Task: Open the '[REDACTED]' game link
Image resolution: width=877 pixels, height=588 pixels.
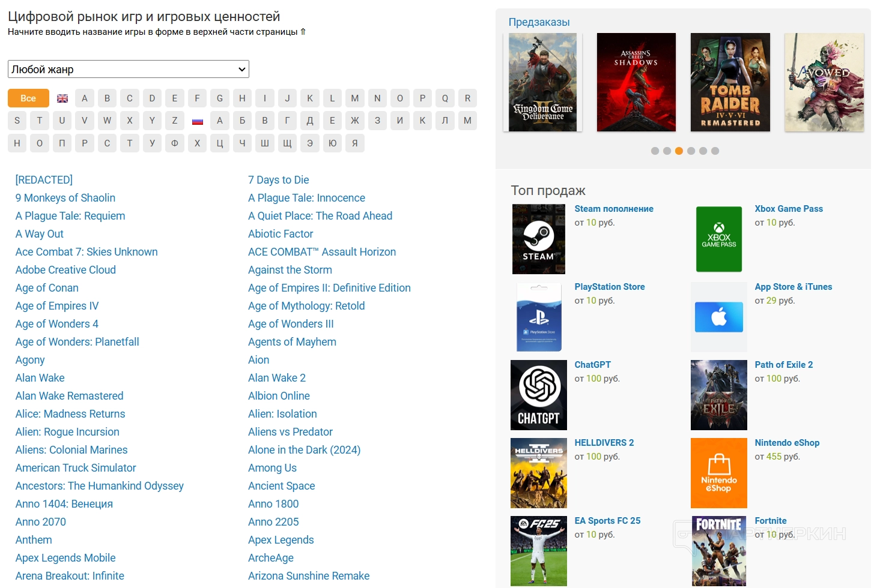Action: 44,180
